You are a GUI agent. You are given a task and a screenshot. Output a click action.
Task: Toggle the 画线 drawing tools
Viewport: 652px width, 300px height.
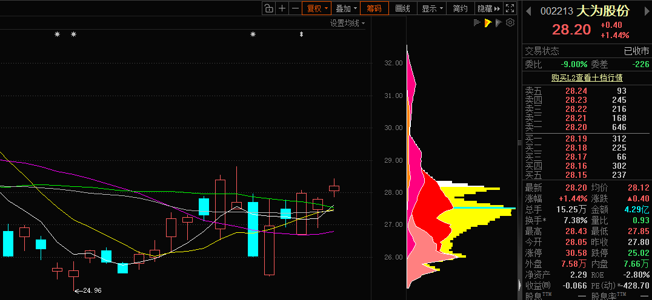pyautogui.click(x=402, y=8)
